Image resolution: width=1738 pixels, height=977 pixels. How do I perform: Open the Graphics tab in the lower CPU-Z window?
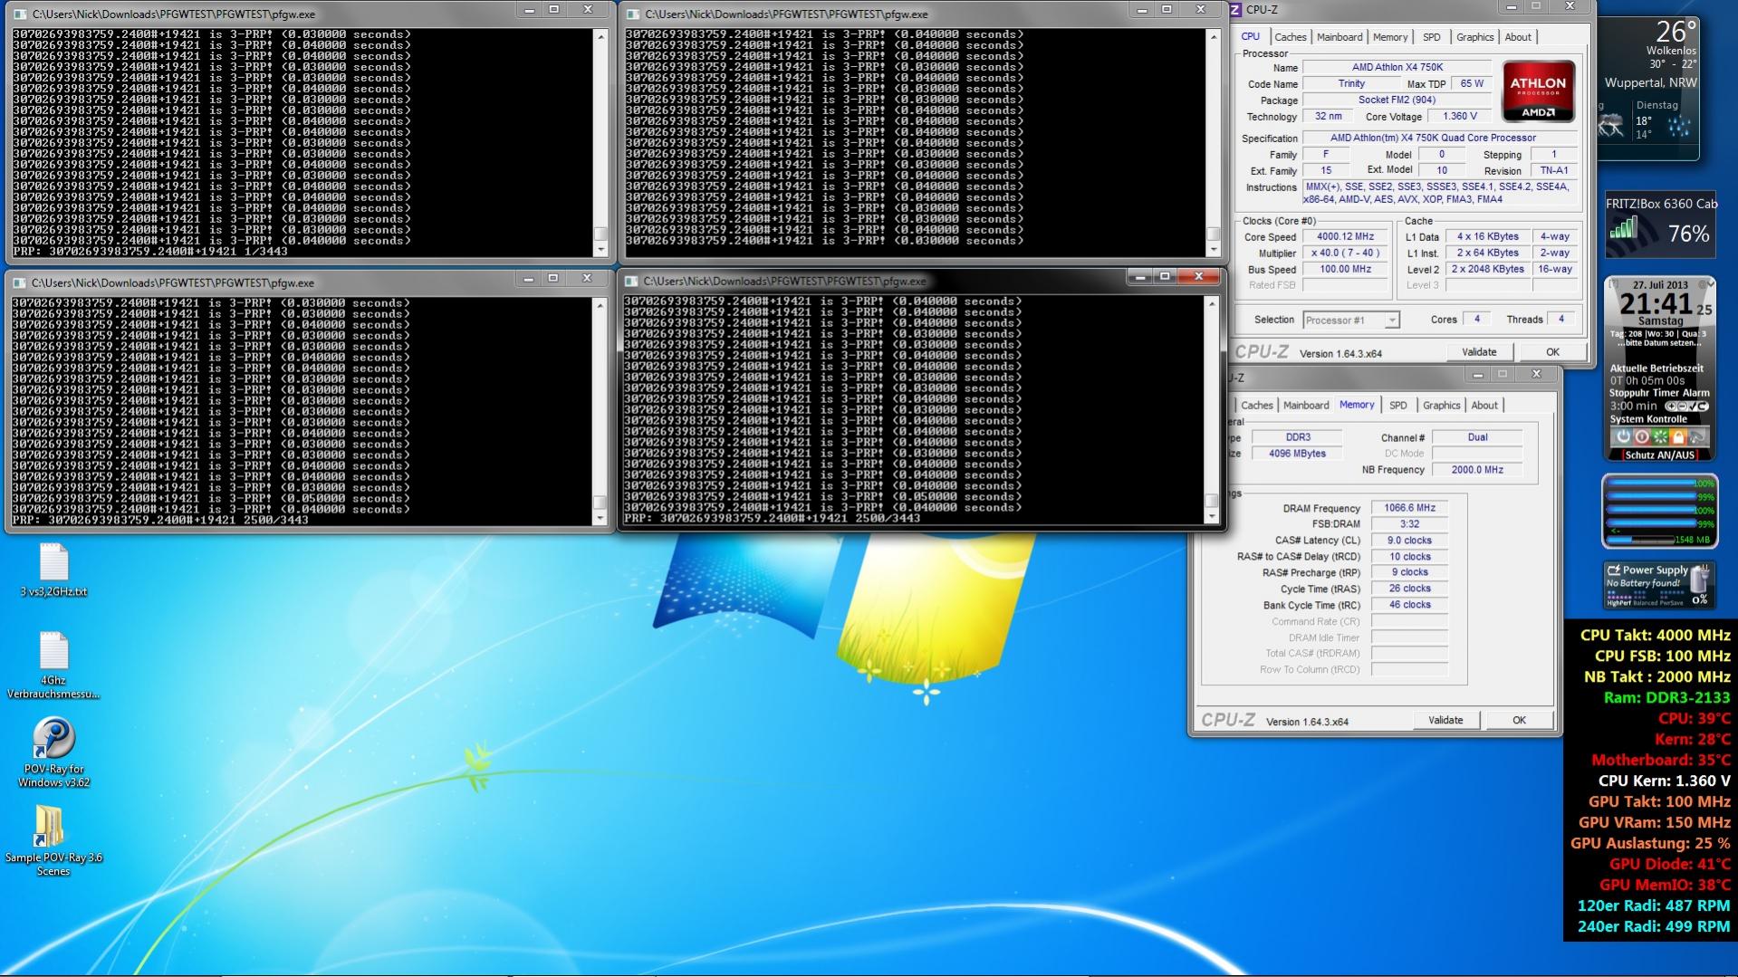(x=1441, y=406)
